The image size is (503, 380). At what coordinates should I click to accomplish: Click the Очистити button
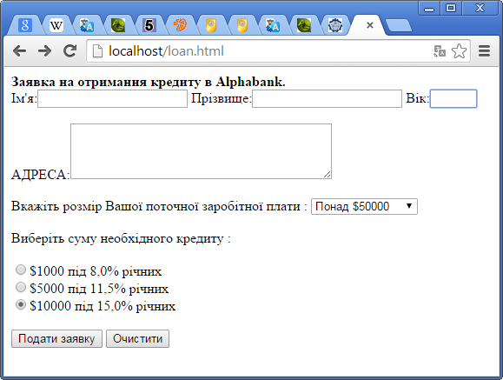coord(137,338)
